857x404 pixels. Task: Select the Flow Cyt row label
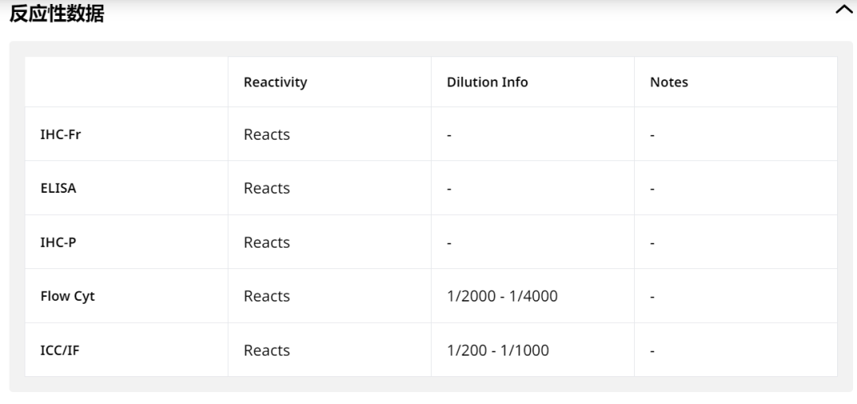[x=67, y=296]
